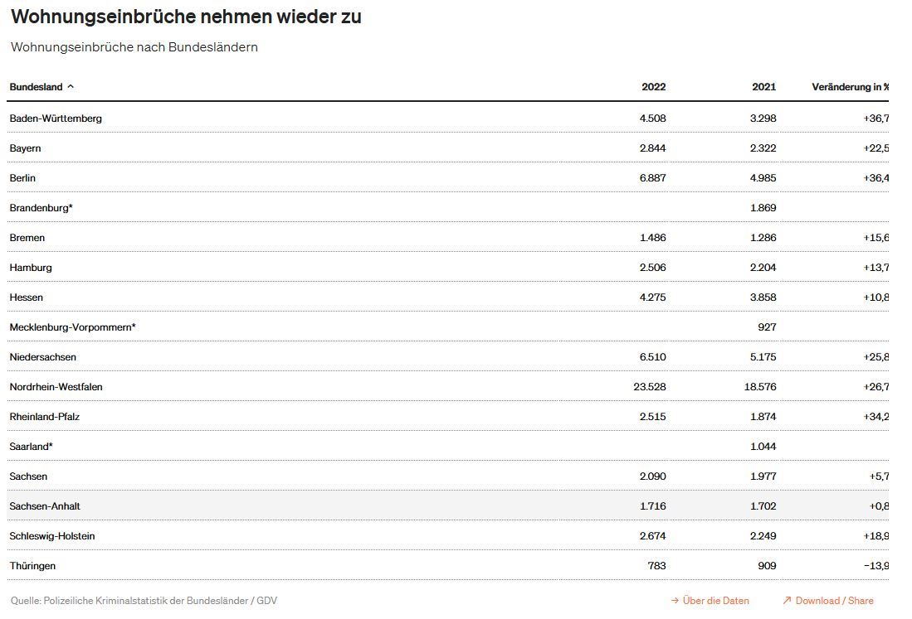912x619 pixels.
Task: Sort table by the Bundesland column header
Action: [x=36, y=86]
